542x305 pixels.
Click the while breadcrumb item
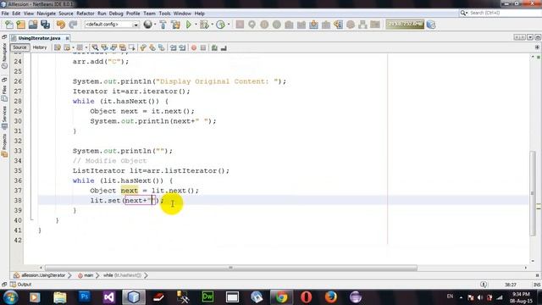122,275
